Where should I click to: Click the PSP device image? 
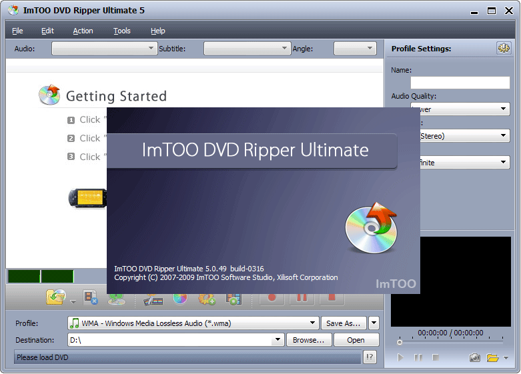[x=87, y=198]
